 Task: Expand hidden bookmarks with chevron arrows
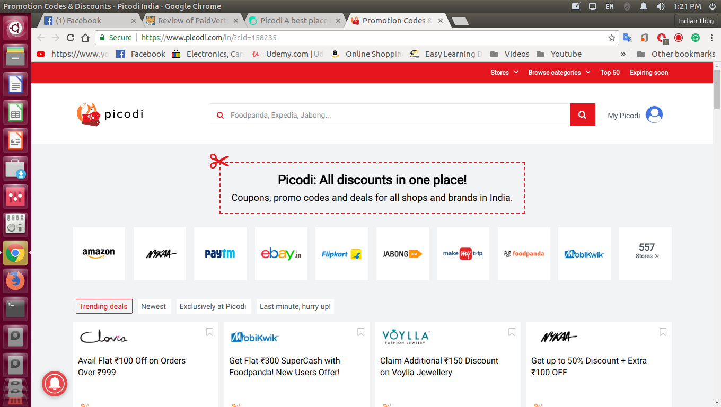(623, 54)
